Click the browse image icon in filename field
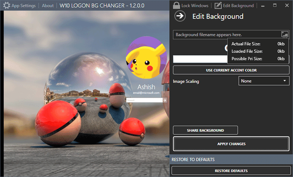Screen dimensions: 293x177 coord(285,34)
